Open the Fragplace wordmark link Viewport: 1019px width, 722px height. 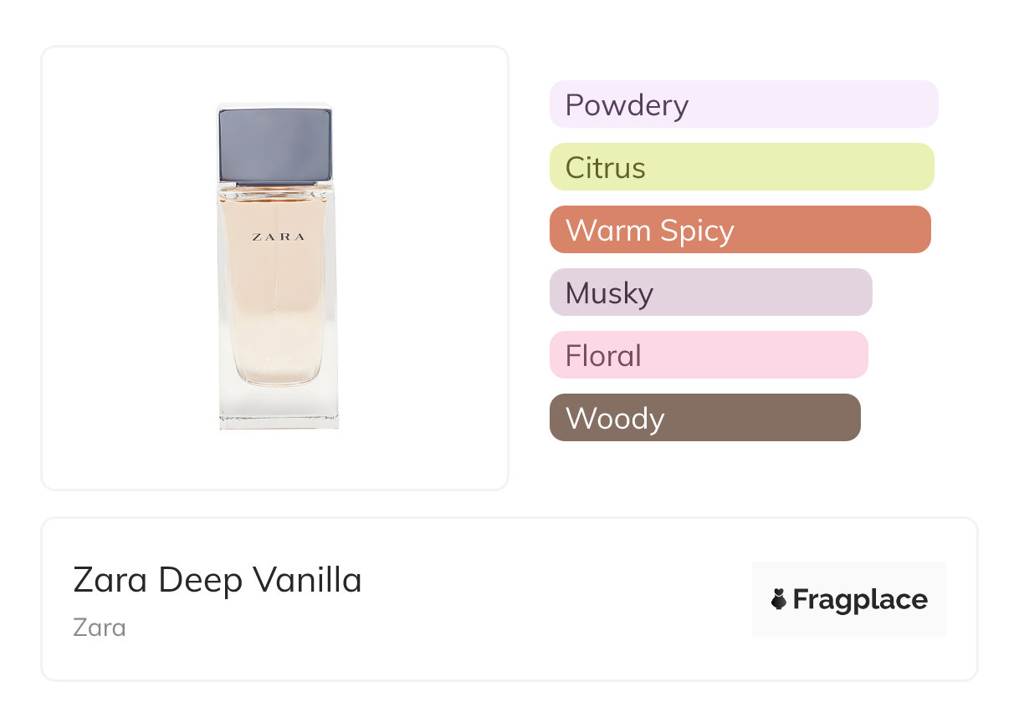[860, 599]
